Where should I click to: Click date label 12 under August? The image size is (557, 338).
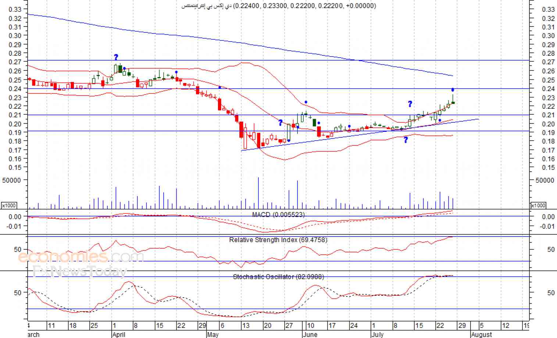coord(506,326)
